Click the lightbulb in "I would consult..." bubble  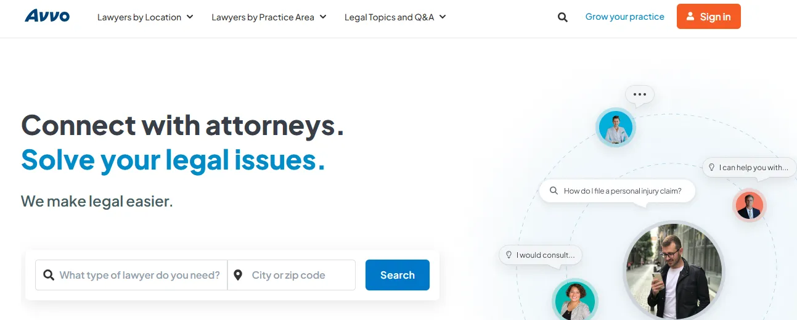[509, 255]
